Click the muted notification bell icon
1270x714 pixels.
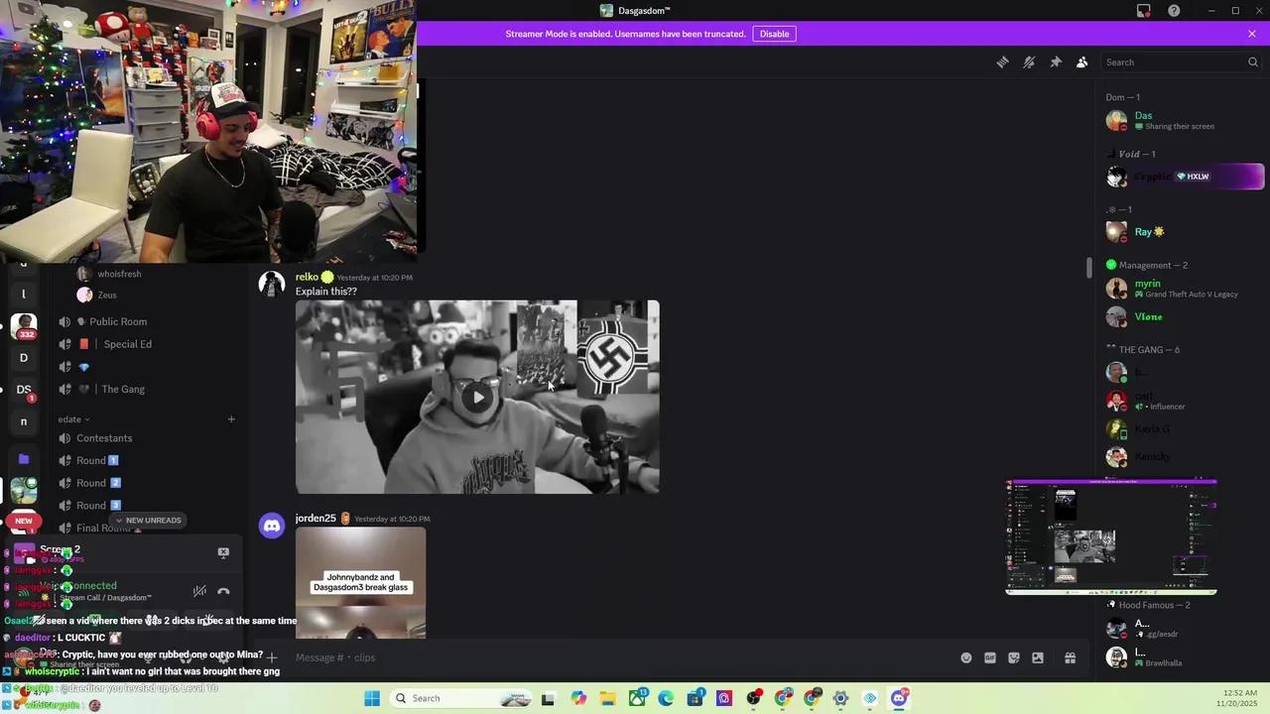pyautogui.click(x=1029, y=61)
